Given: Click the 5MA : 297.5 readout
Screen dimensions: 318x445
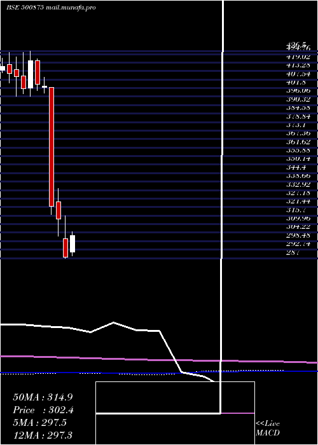Looking at the screenshot, I should pos(39,423).
